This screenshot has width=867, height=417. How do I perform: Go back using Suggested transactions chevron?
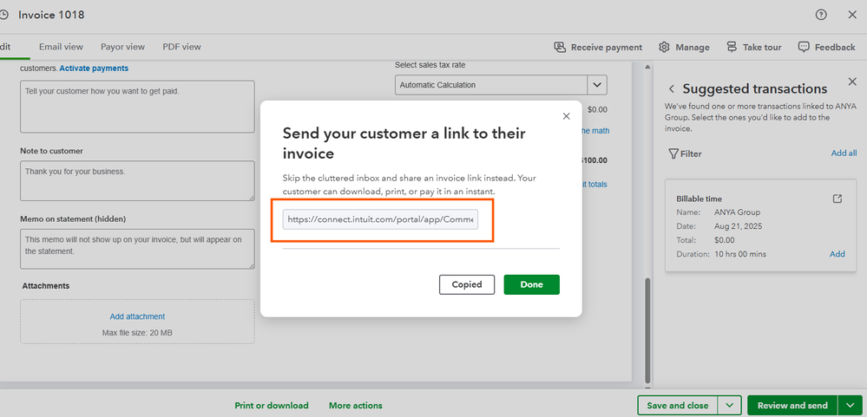click(x=671, y=89)
